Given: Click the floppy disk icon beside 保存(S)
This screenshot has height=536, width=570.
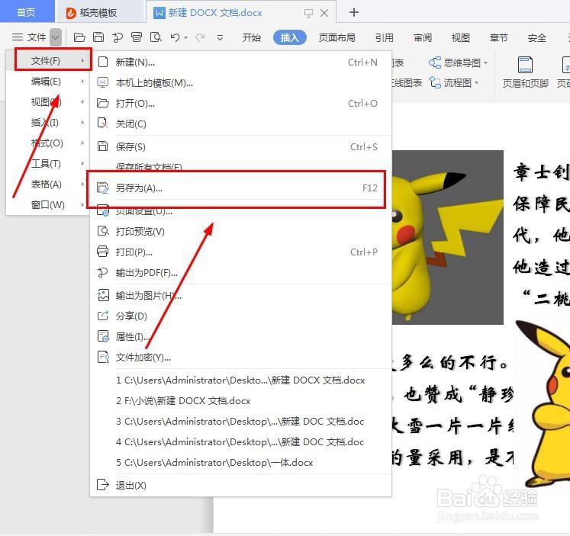Looking at the screenshot, I should [103, 146].
